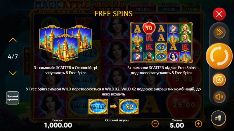
Task: Click the X2 wild multiplier symbol
Action: [129, 107]
